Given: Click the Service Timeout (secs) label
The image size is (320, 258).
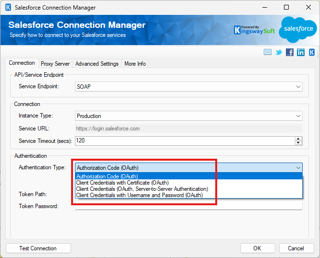Looking at the screenshot, I should tap(45, 141).
